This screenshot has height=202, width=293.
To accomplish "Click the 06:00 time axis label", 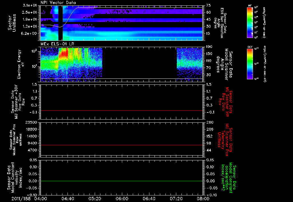I will pyautogui.click(x=122, y=199).
